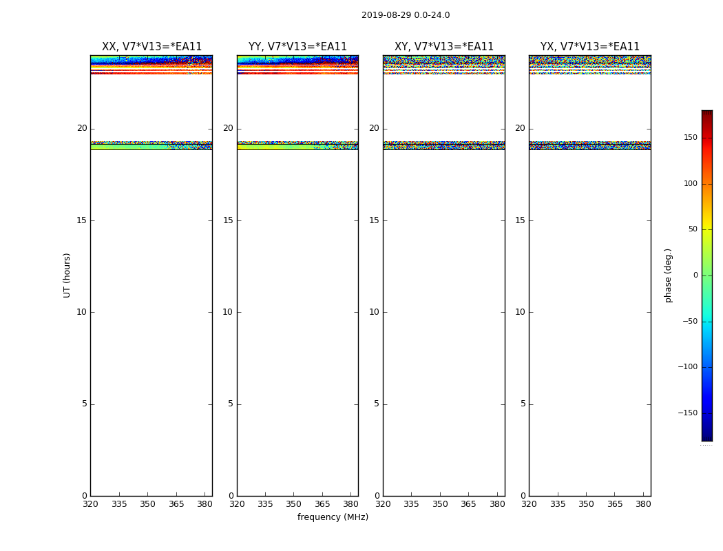Viewport: 723px width, 551px height.
Task: Click the YX panel x-axis tick label 320
Action: click(x=529, y=504)
